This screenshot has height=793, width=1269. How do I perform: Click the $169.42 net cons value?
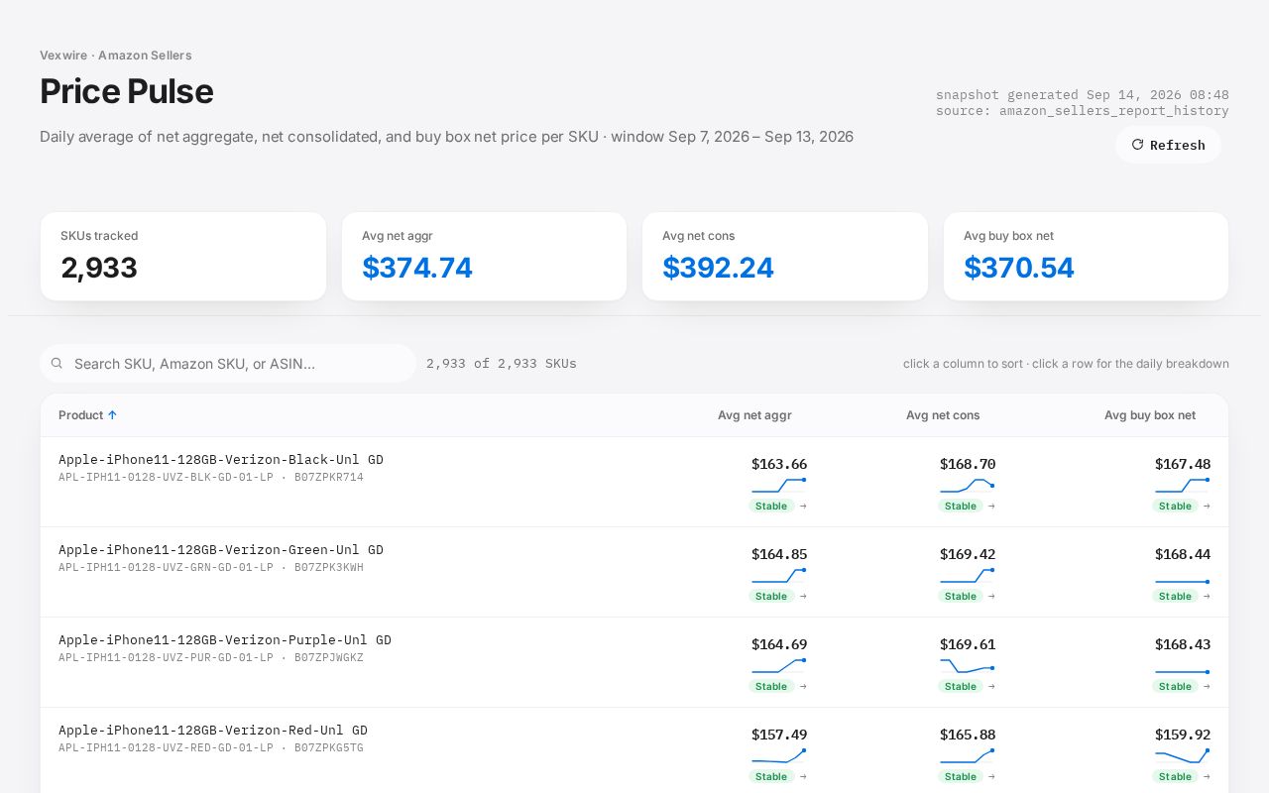coord(968,554)
